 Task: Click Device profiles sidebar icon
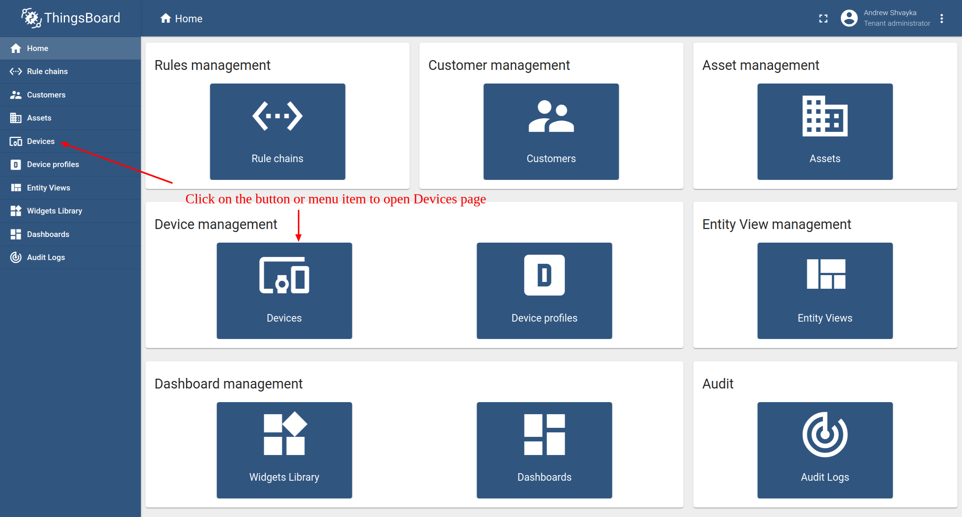click(x=15, y=164)
